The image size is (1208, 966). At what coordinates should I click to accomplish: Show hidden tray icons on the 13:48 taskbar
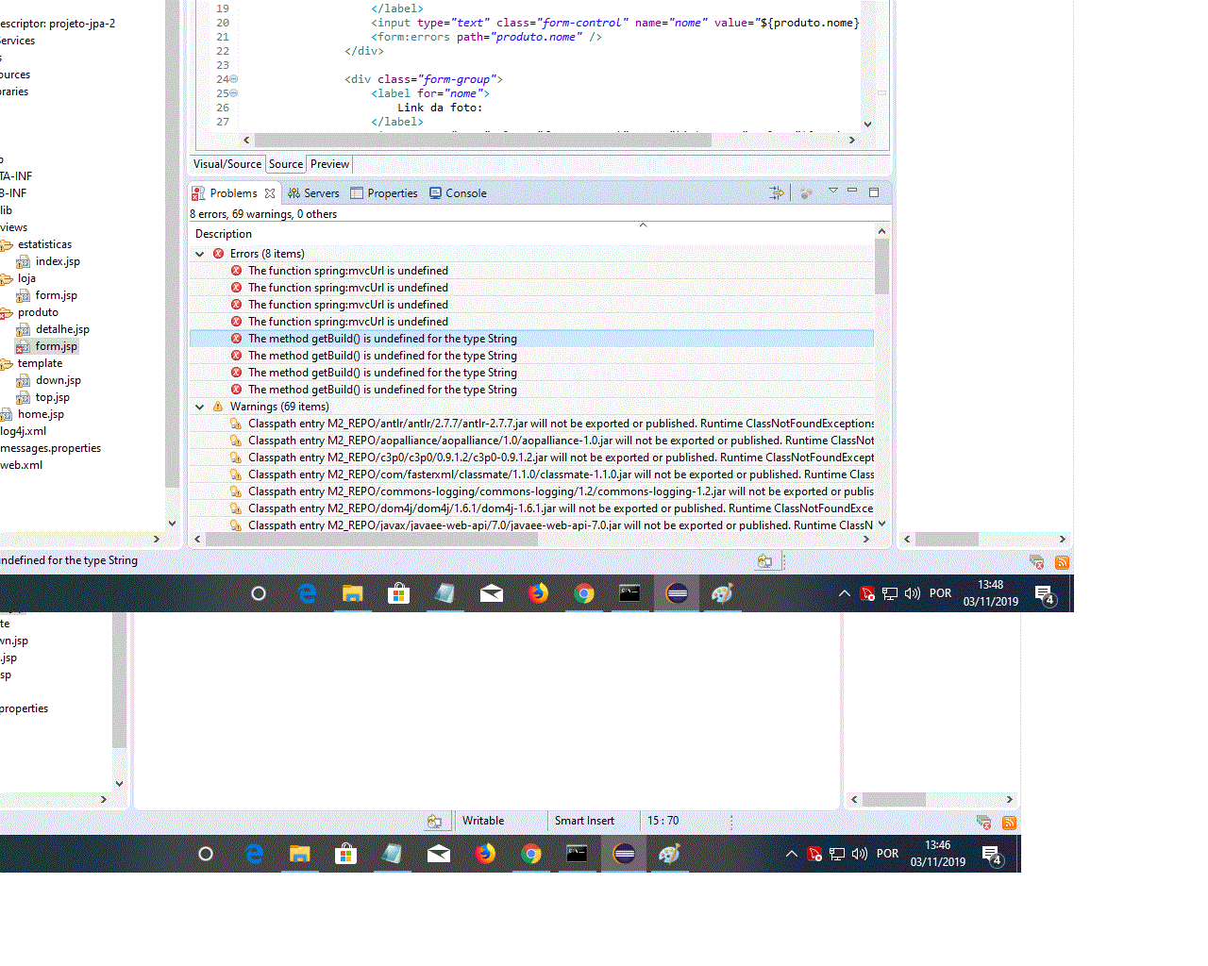pos(844,593)
